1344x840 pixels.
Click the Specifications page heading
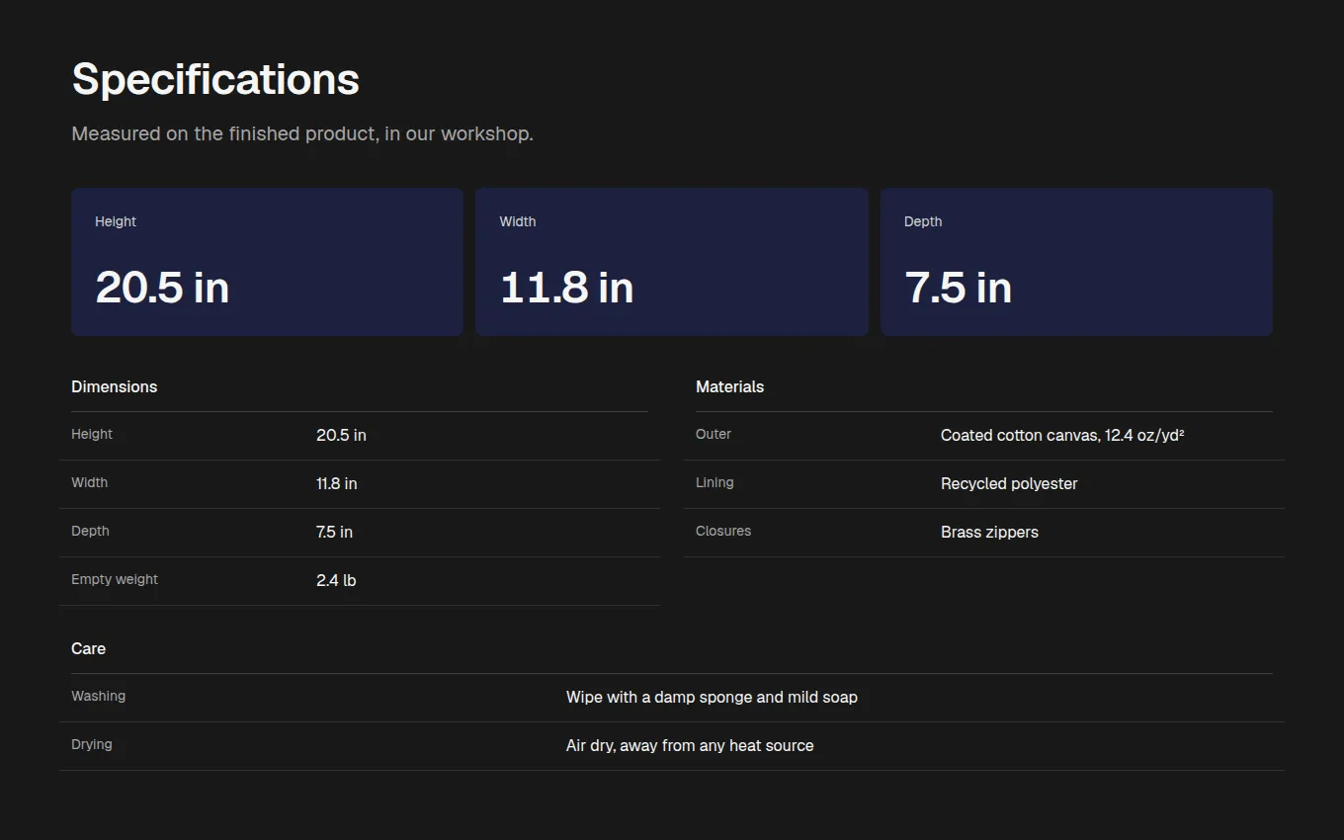(x=215, y=79)
